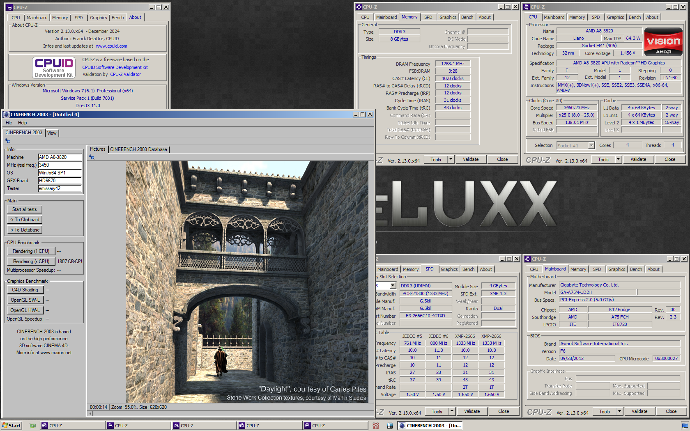The image size is (690, 431).
Task: Click the 1807 CB-CPU score text
Action: coord(69,261)
